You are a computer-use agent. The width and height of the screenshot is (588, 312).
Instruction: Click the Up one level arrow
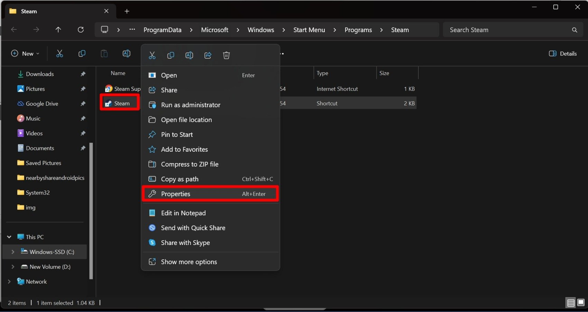coord(58,30)
